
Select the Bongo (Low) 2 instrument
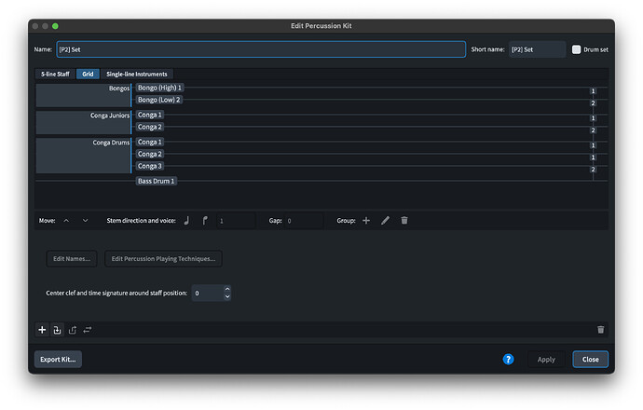pyautogui.click(x=158, y=100)
